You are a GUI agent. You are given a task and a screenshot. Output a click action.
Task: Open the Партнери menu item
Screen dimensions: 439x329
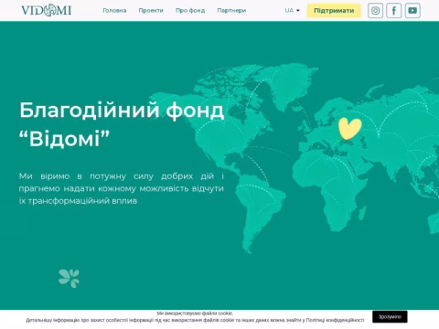click(x=231, y=10)
